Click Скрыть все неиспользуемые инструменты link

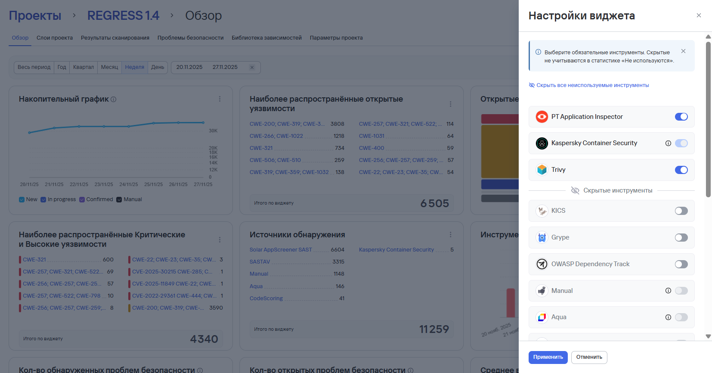point(592,85)
